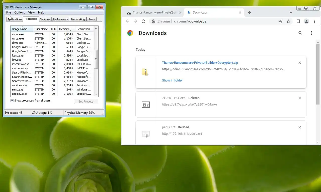
Task: Open a new Chrome tab
Action: (249, 12)
